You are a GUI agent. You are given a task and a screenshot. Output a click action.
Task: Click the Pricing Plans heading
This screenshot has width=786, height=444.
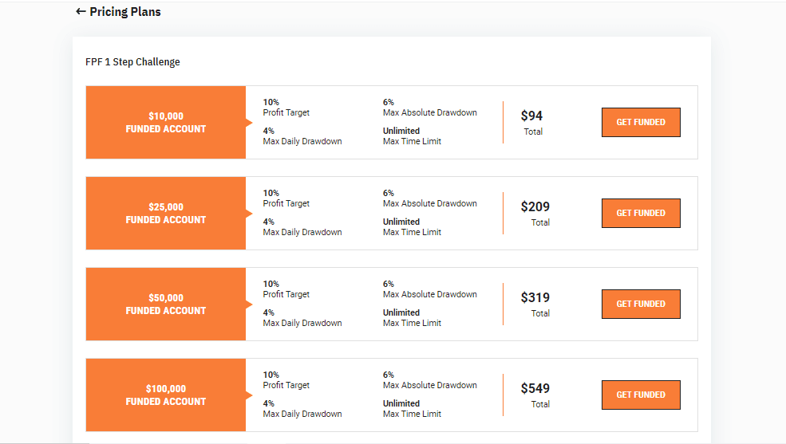[x=125, y=12]
